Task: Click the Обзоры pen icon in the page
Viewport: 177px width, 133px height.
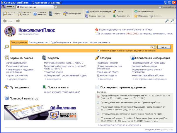Action: (97, 58)
